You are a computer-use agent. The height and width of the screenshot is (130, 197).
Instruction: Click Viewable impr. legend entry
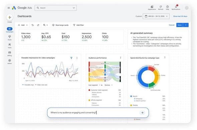[x=28, y=85]
